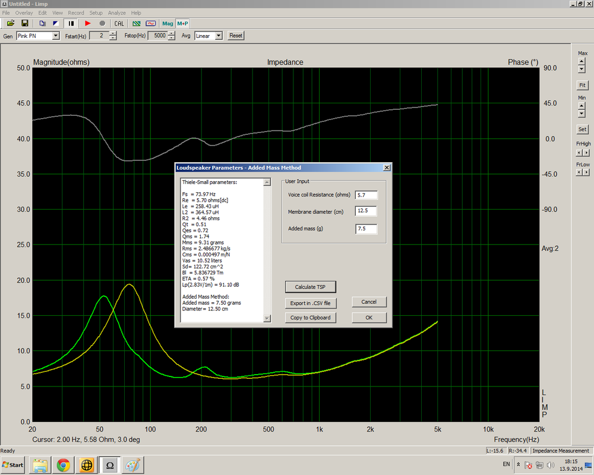Open the Overlay menu
The image size is (594, 475).
24,13
